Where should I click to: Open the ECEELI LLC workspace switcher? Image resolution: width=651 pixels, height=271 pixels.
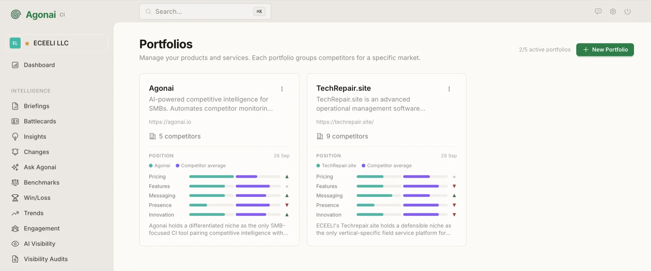[x=57, y=43]
